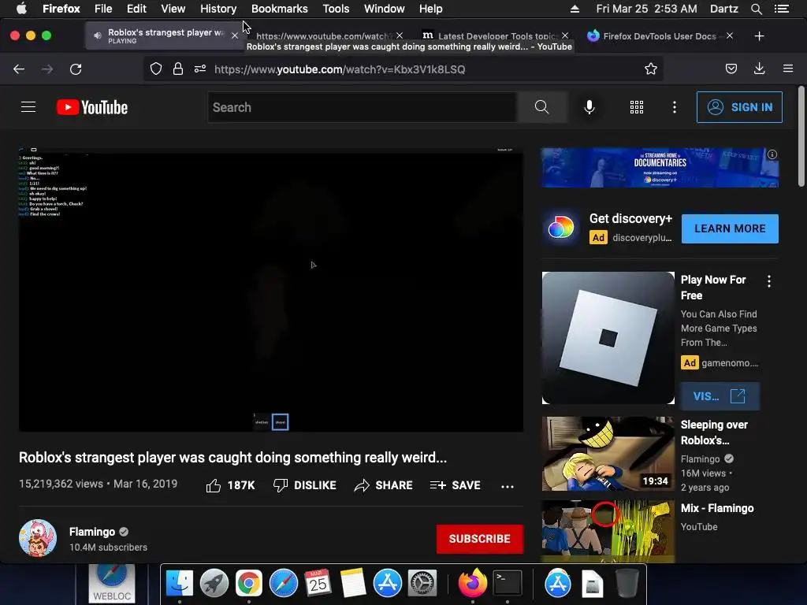
Task: Open the Tools menu
Action: pyautogui.click(x=336, y=9)
